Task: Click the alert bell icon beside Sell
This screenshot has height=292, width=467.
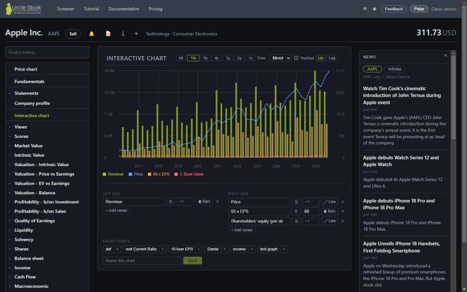Action: point(91,34)
